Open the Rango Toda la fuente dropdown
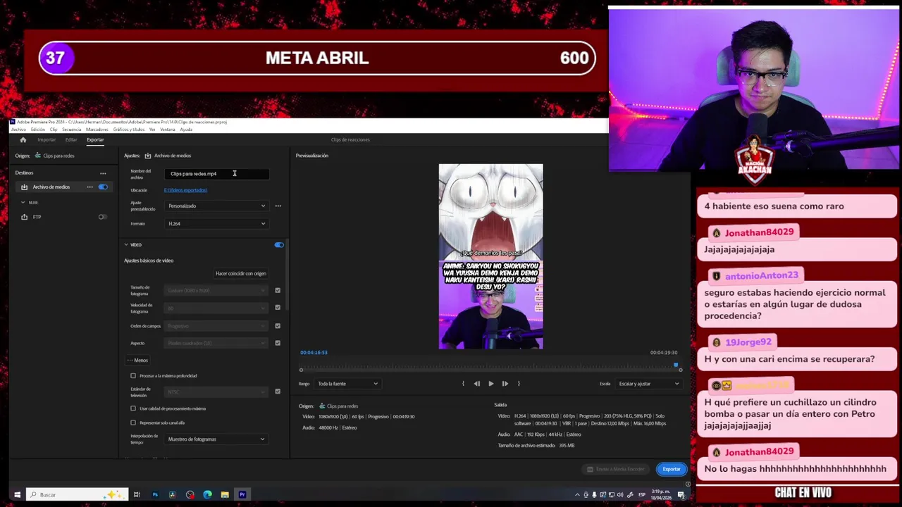Viewport: 902px width, 507px height. tap(347, 384)
